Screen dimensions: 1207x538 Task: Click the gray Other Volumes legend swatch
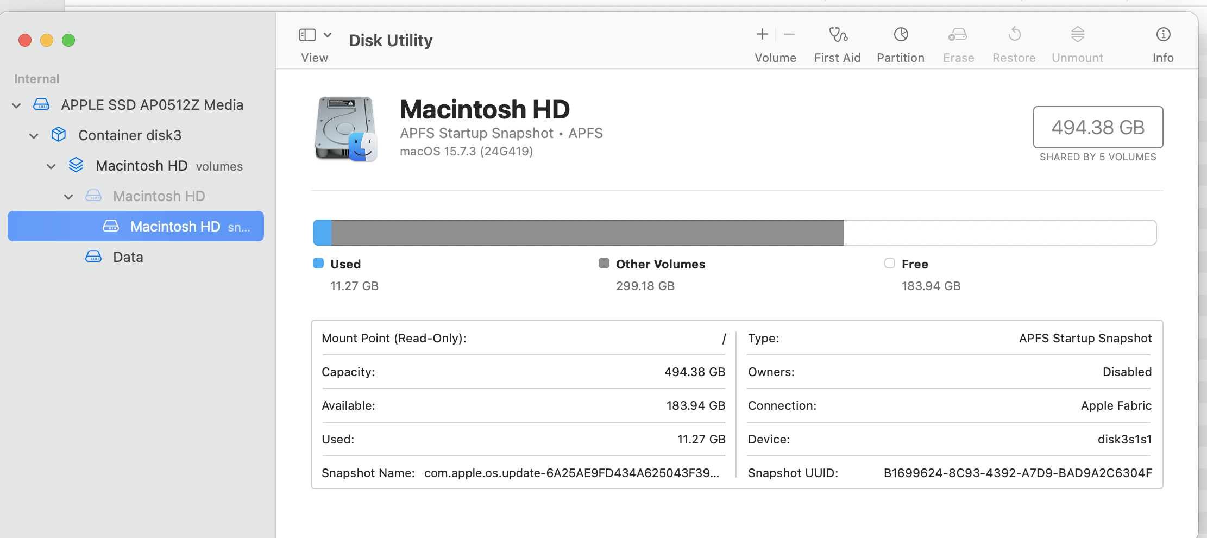click(x=604, y=264)
